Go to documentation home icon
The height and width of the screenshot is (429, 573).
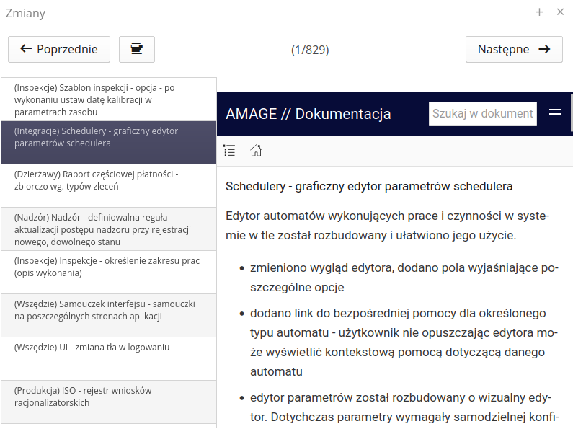(256, 151)
